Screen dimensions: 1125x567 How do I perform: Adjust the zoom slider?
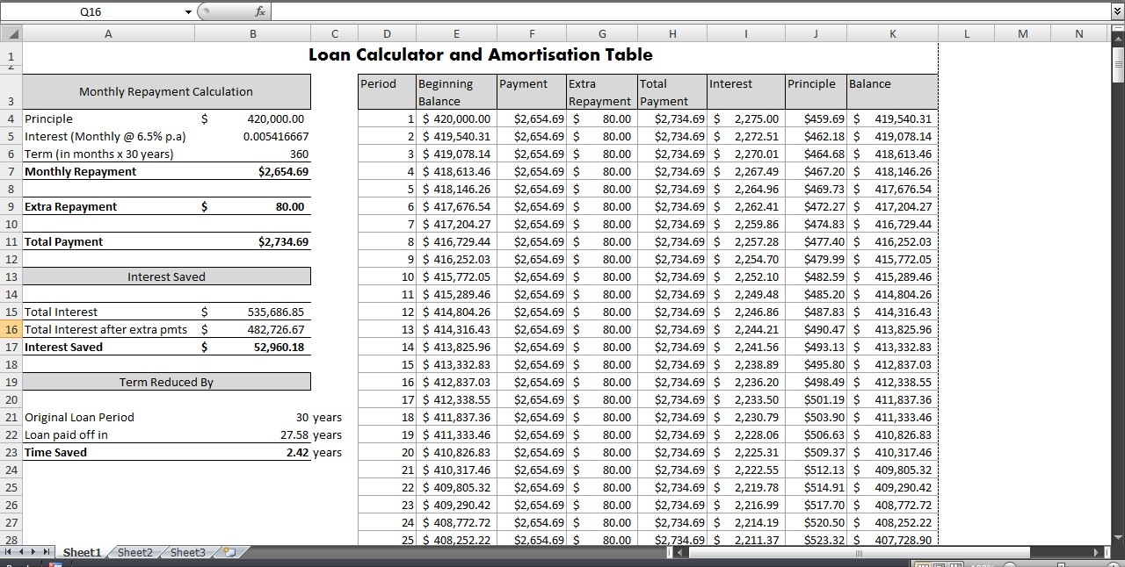(1061, 564)
